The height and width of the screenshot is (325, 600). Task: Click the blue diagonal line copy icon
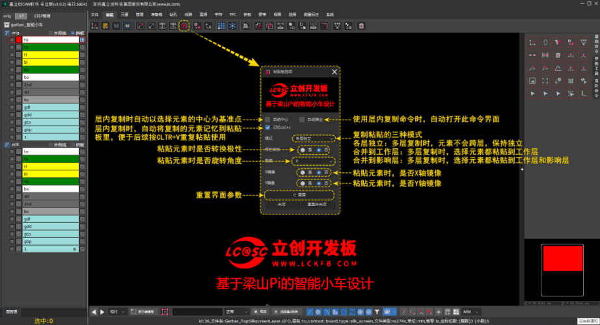pos(152,25)
